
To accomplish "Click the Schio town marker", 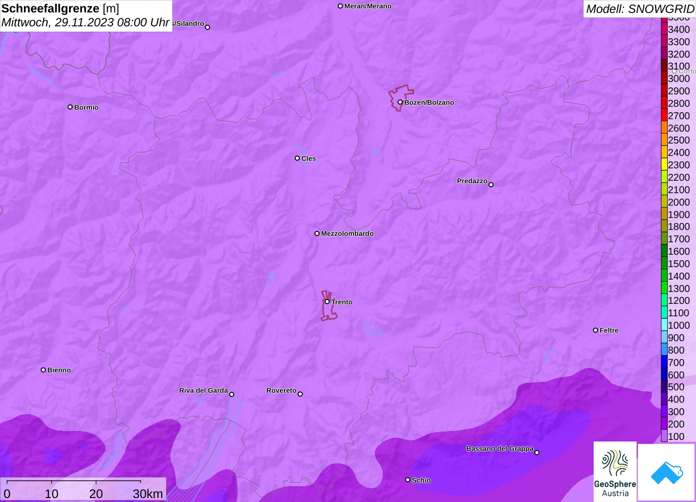I will point(408,480).
